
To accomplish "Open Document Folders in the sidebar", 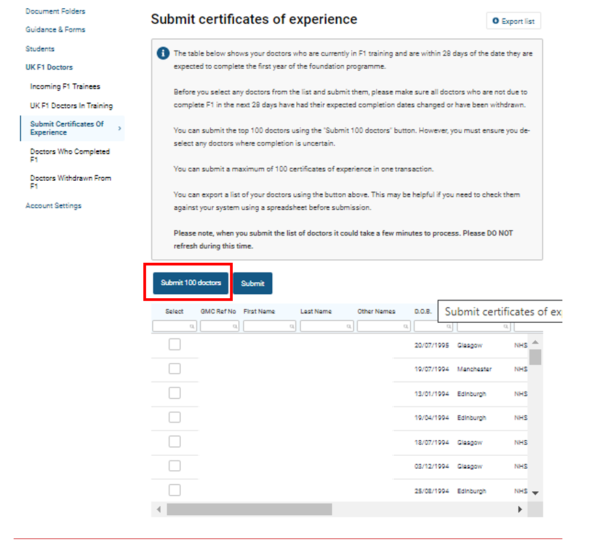I will pyautogui.click(x=55, y=12).
